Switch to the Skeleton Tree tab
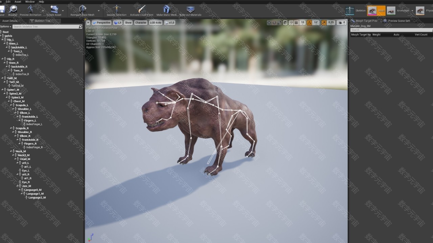 click(x=42, y=21)
